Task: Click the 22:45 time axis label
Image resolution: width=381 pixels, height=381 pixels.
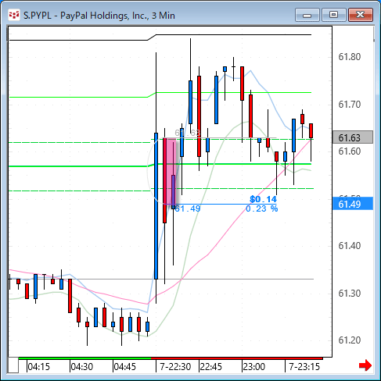Action: (210, 367)
